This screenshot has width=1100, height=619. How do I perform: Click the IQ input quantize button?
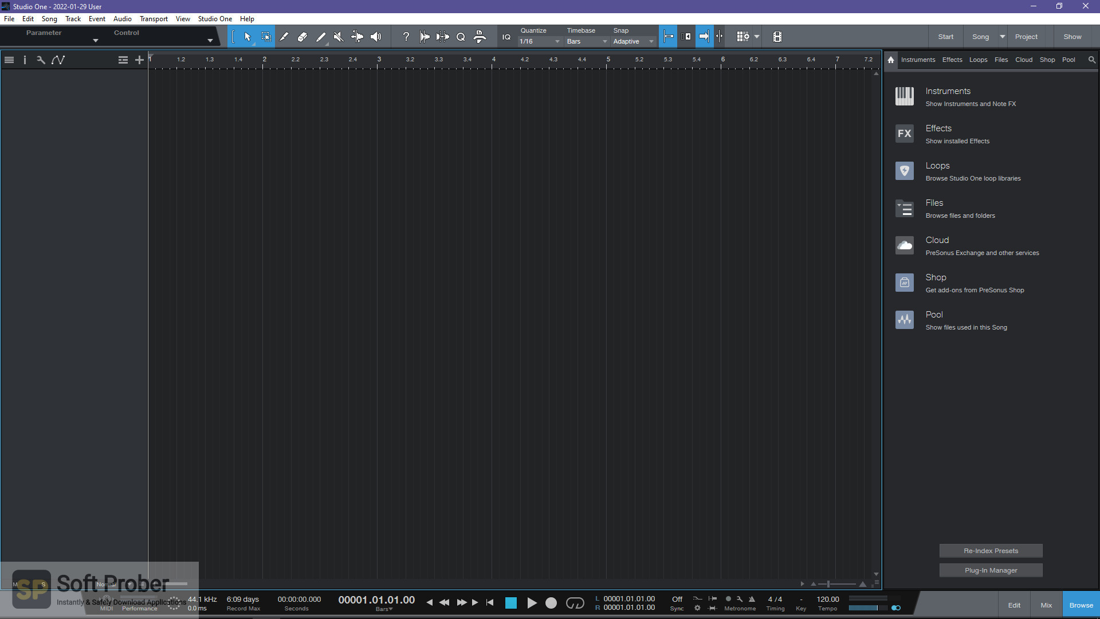click(x=506, y=37)
